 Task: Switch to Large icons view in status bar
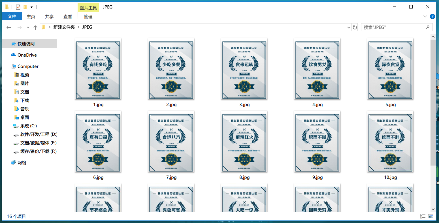tap(431, 216)
